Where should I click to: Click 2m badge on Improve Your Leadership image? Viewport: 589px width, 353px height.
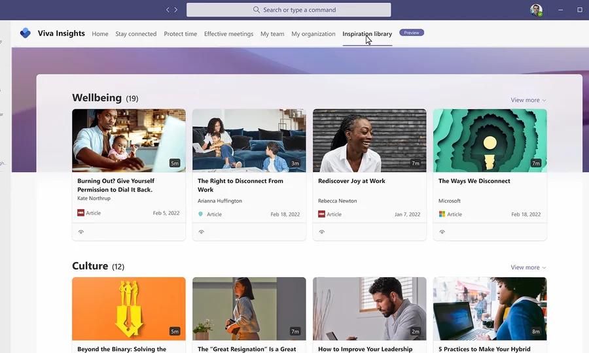[x=416, y=331]
